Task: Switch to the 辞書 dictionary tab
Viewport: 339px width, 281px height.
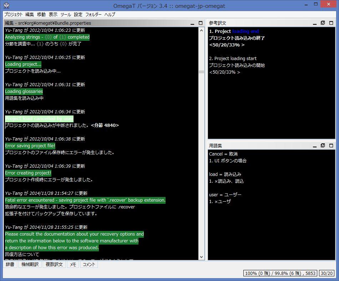Action: tap(10, 265)
